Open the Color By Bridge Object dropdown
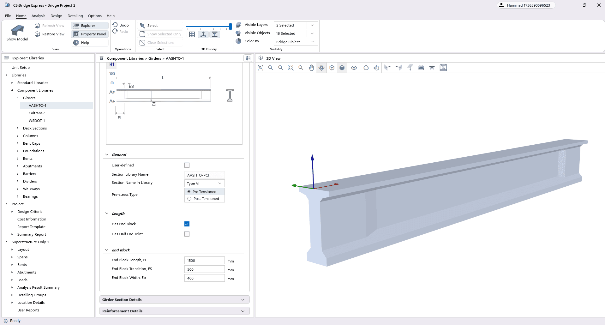 pos(295,42)
